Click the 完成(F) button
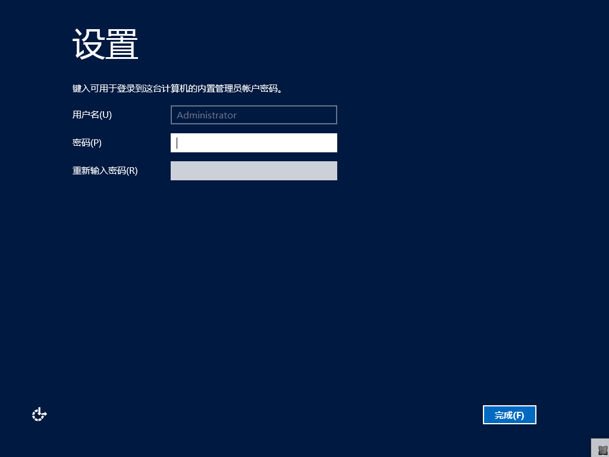This screenshot has width=609, height=457. pos(509,415)
